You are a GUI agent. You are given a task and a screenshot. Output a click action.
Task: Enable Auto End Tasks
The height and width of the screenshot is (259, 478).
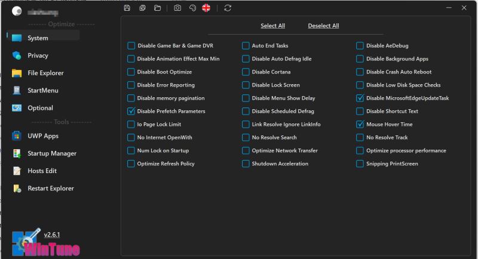click(246, 45)
